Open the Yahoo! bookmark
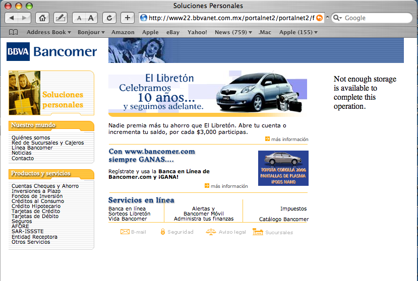 (197, 32)
